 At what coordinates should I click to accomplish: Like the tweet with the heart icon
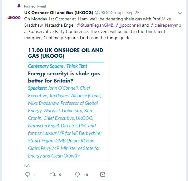(77, 174)
